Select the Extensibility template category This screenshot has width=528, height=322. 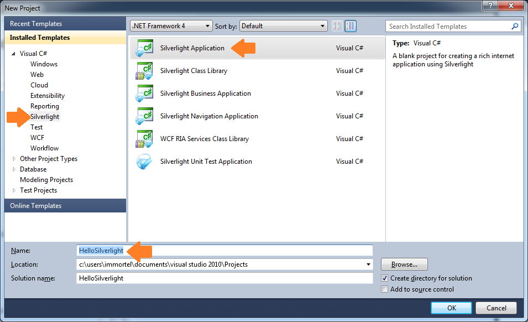click(x=48, y=96)
